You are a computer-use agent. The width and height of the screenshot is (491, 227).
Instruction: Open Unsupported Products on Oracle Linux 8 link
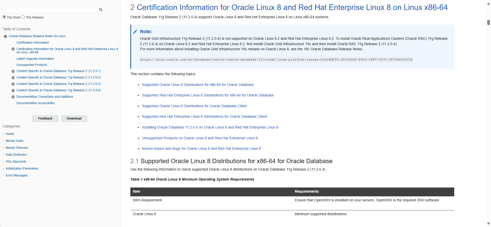click(200, 138)
